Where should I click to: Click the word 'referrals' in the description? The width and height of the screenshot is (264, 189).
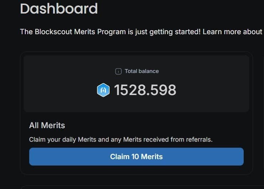(198, 140)
